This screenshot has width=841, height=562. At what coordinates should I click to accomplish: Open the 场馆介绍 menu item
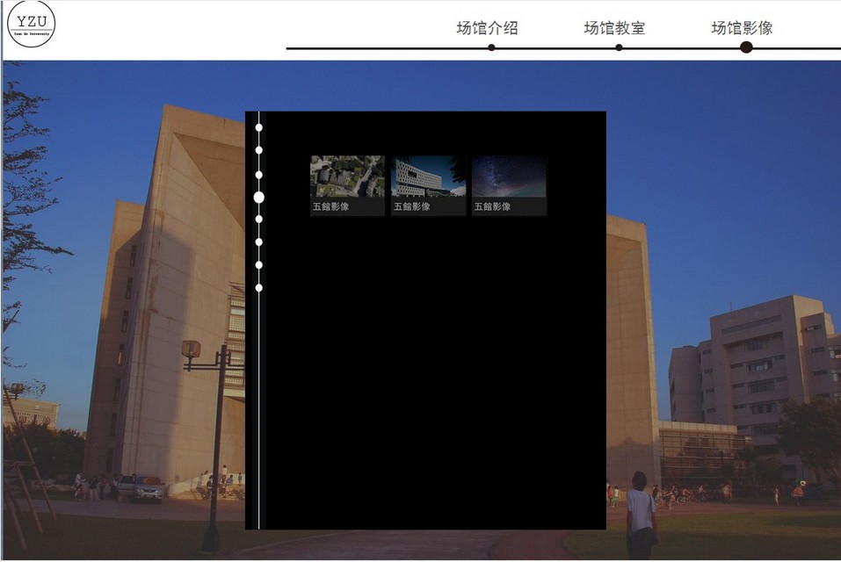tap(487, 28)
